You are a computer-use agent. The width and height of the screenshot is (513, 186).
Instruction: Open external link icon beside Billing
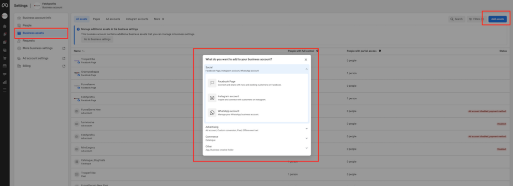tap(64, 66)
